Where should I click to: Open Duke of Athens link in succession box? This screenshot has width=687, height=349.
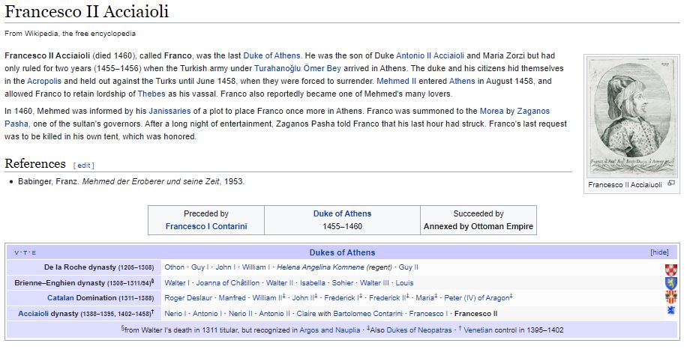(x=342, y=213)
